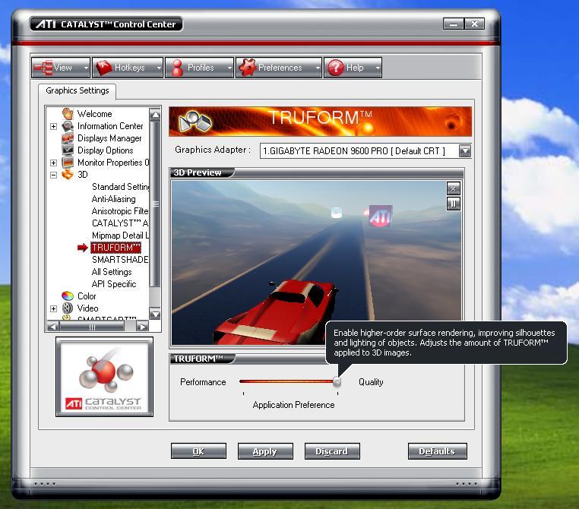Click the Apply button
Screen dimensions: 579x509
click(x=265, y=451)
